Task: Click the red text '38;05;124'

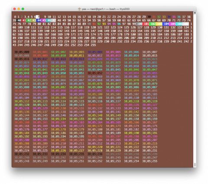Action: (x=95, y=105)
